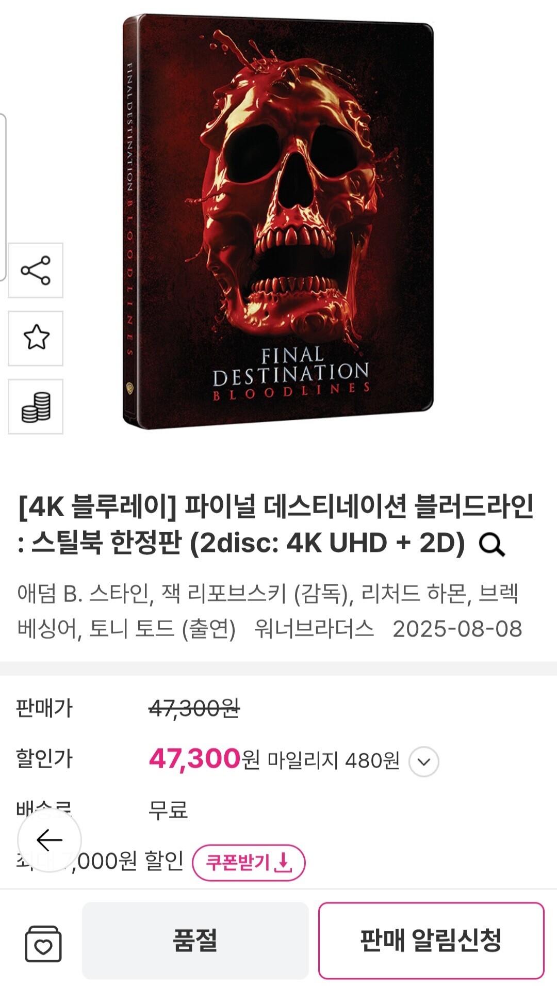Open the stacked coins icon
557x986 pixels.
point(36,406)
